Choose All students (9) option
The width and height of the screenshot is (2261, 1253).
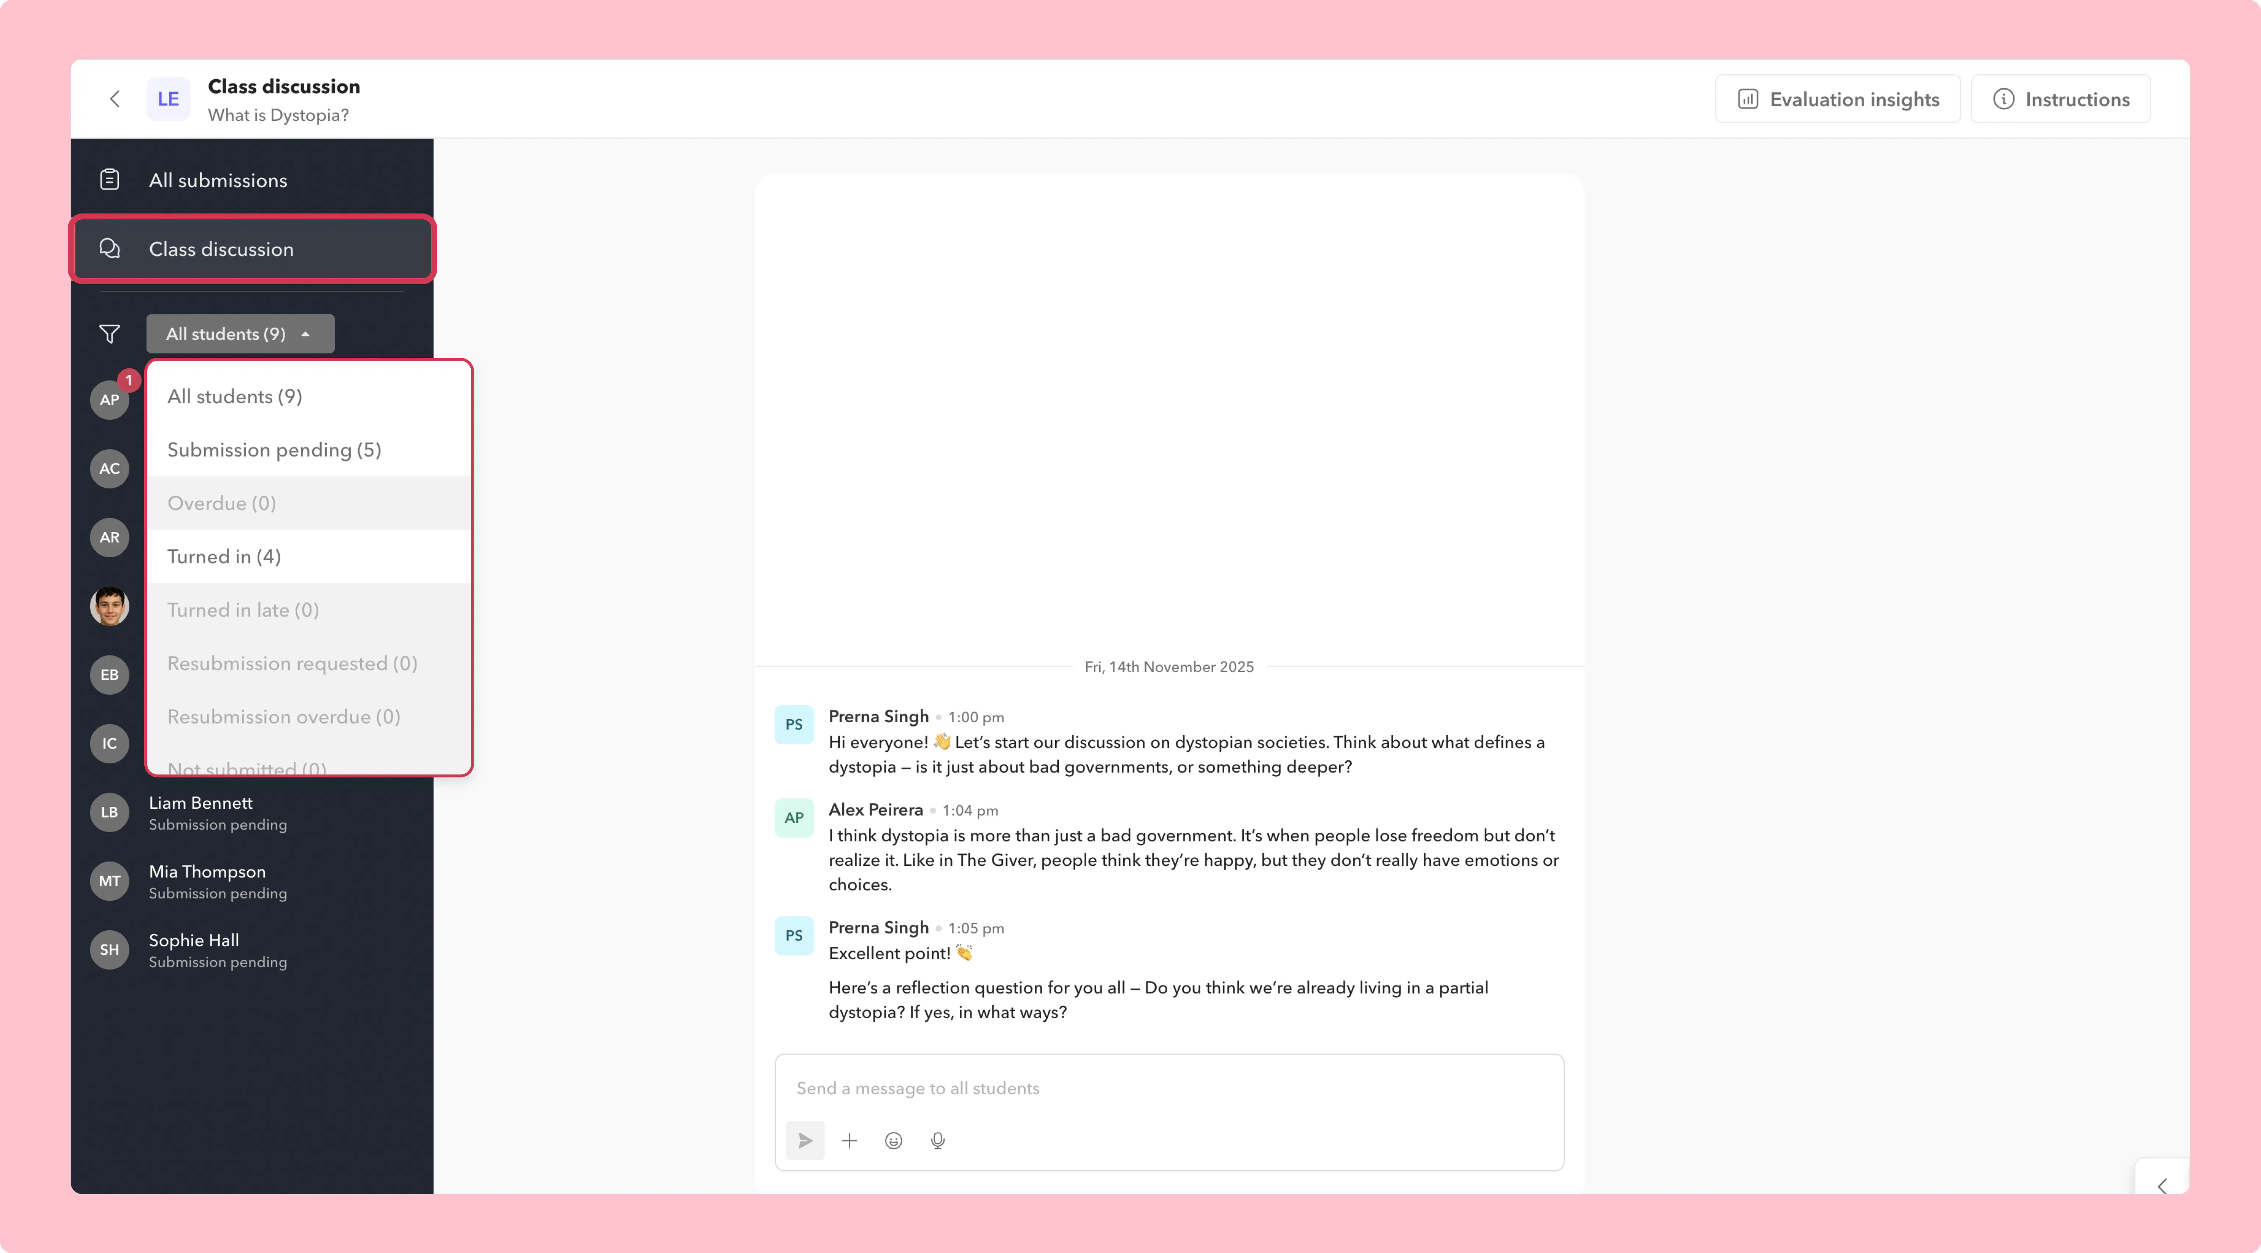pos(309,397)
